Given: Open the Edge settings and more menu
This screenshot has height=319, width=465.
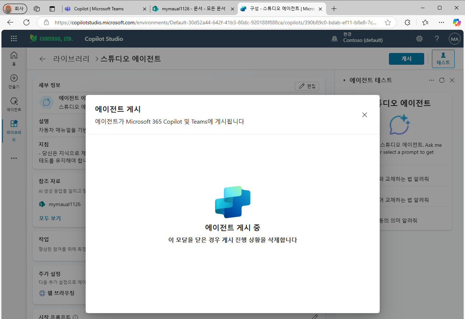Looking at the screenshot, I should point(441,22).
